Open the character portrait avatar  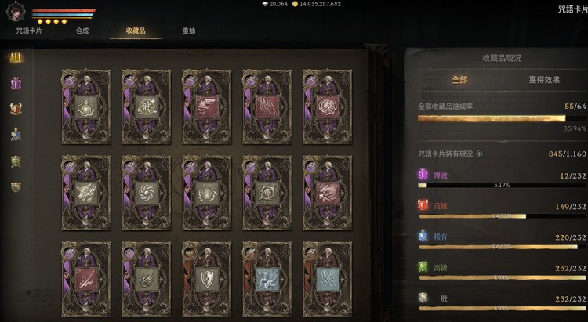click(x=16, y=11)
